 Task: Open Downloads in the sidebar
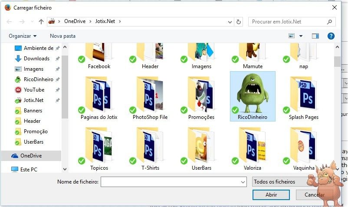point(32,59)
